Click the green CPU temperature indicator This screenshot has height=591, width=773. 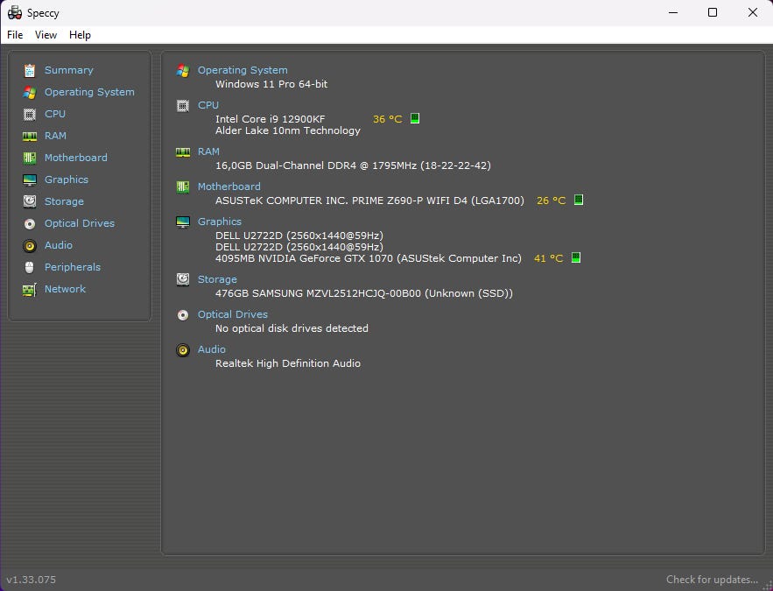(415, 118)
